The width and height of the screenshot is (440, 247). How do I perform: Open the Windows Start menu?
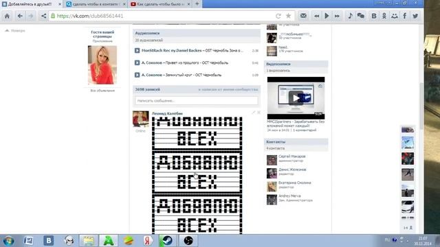pyautogui.click(x=8, y=241)
